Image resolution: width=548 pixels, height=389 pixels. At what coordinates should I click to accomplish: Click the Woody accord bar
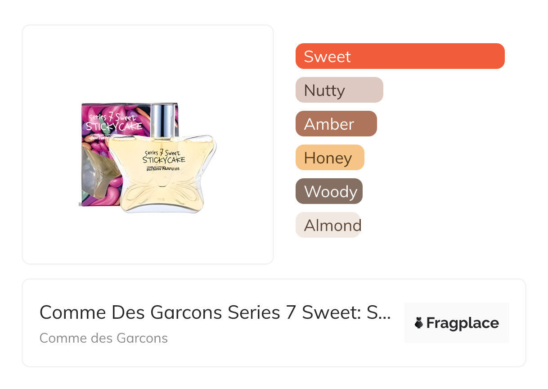pyautogui.click(x=329, y=191)
